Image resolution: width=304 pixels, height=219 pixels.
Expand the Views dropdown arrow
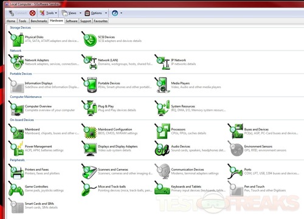(x=80, y=13)
